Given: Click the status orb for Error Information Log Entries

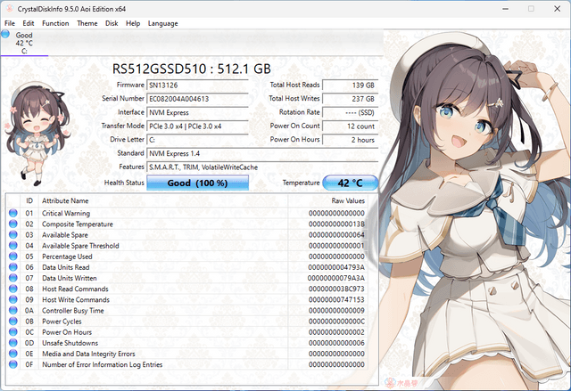Looking at the screenshot, I should [13, 364].
